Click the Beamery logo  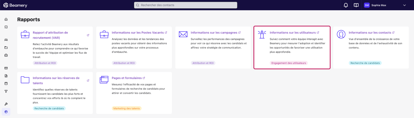pos(15,5)
